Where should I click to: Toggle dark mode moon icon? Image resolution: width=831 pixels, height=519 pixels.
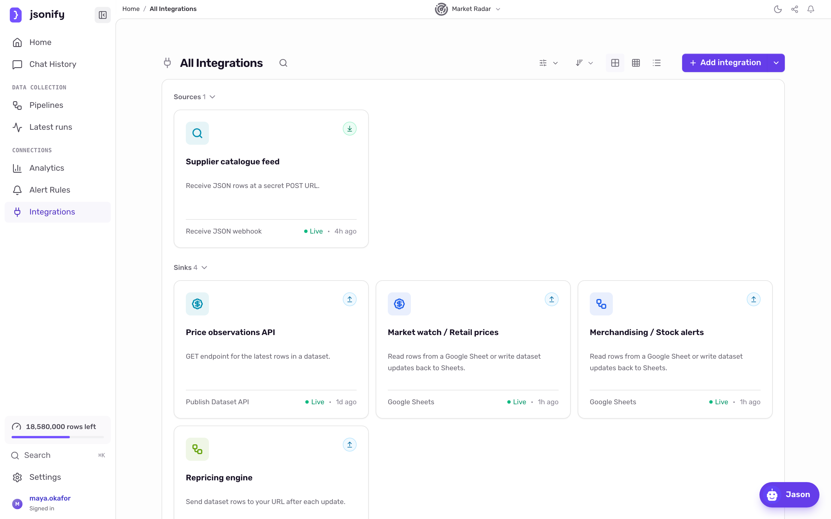coord(778,9)
